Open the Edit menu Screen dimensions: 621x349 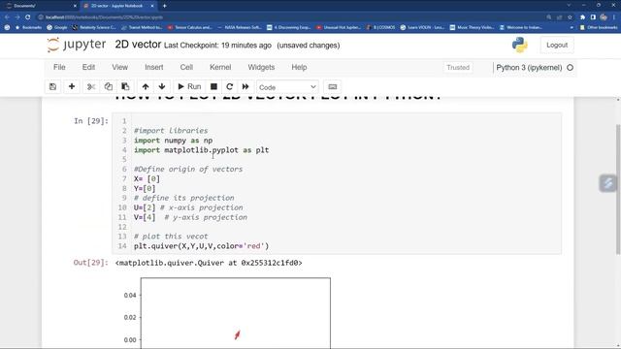88,67
